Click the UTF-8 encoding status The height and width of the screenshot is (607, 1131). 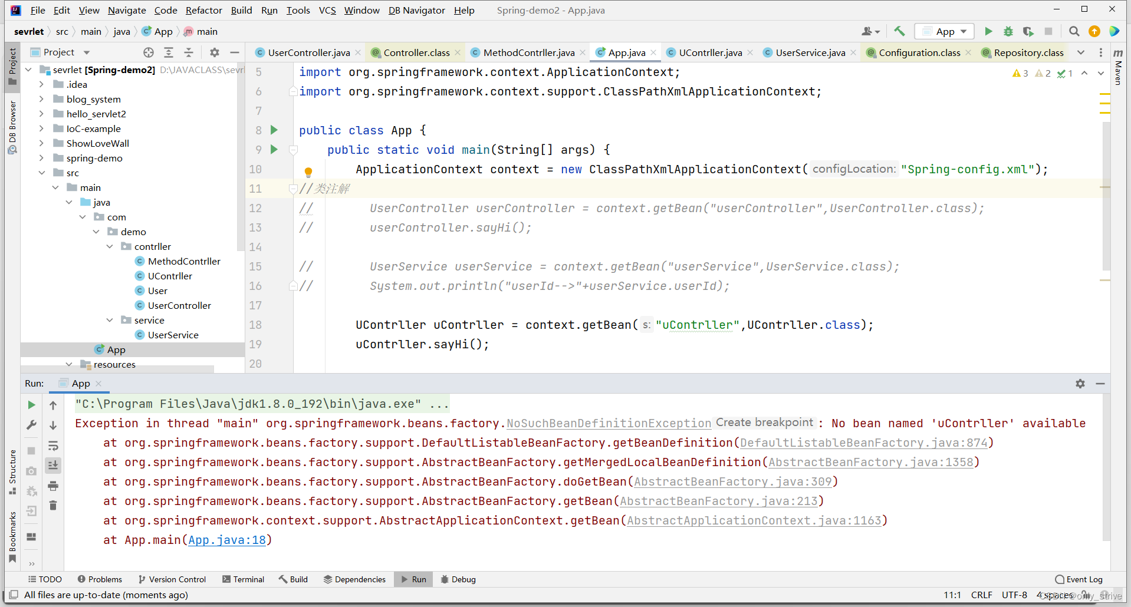pos(1014,595)
